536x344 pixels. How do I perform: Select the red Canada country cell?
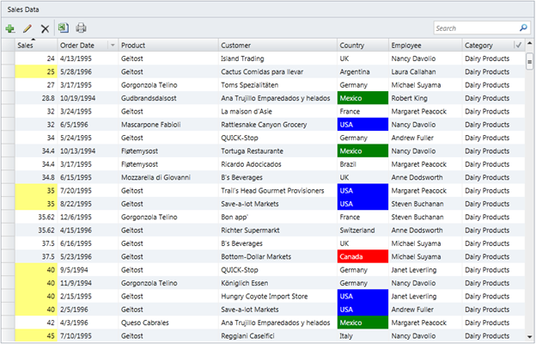(x=361, y=257)
